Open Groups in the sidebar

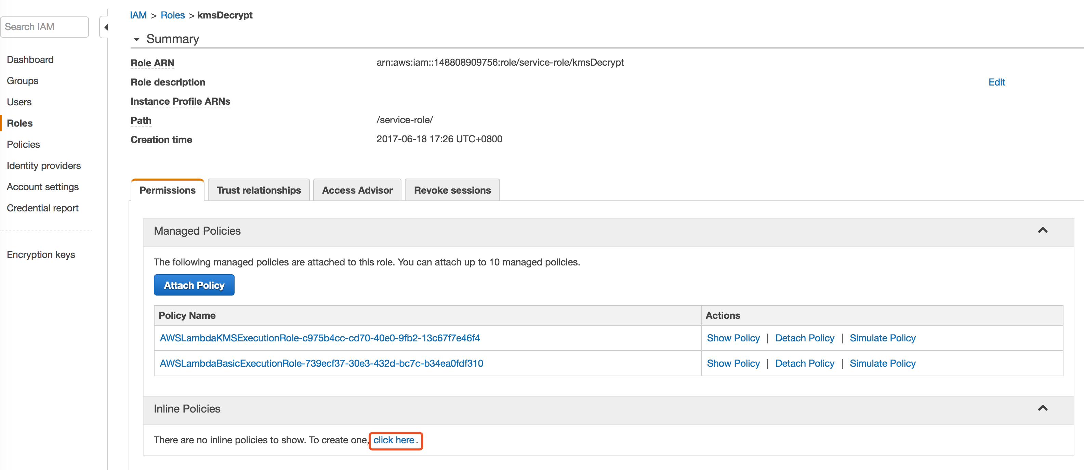pyautogui.click(x=23, y=81)
